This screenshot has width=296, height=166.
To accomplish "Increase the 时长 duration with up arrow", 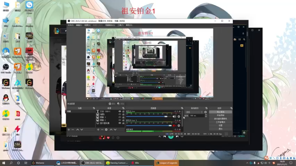I will click(206, 115).
